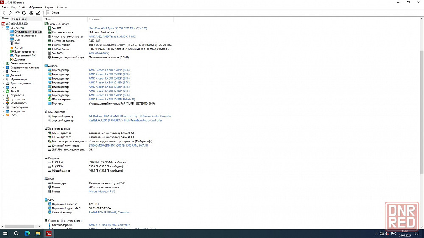Open the HexaCore AMD Ryzen 5 1600 link
The height and width of the screenshot is (238, 424).
pyautogui.click(x=118, y=28)
